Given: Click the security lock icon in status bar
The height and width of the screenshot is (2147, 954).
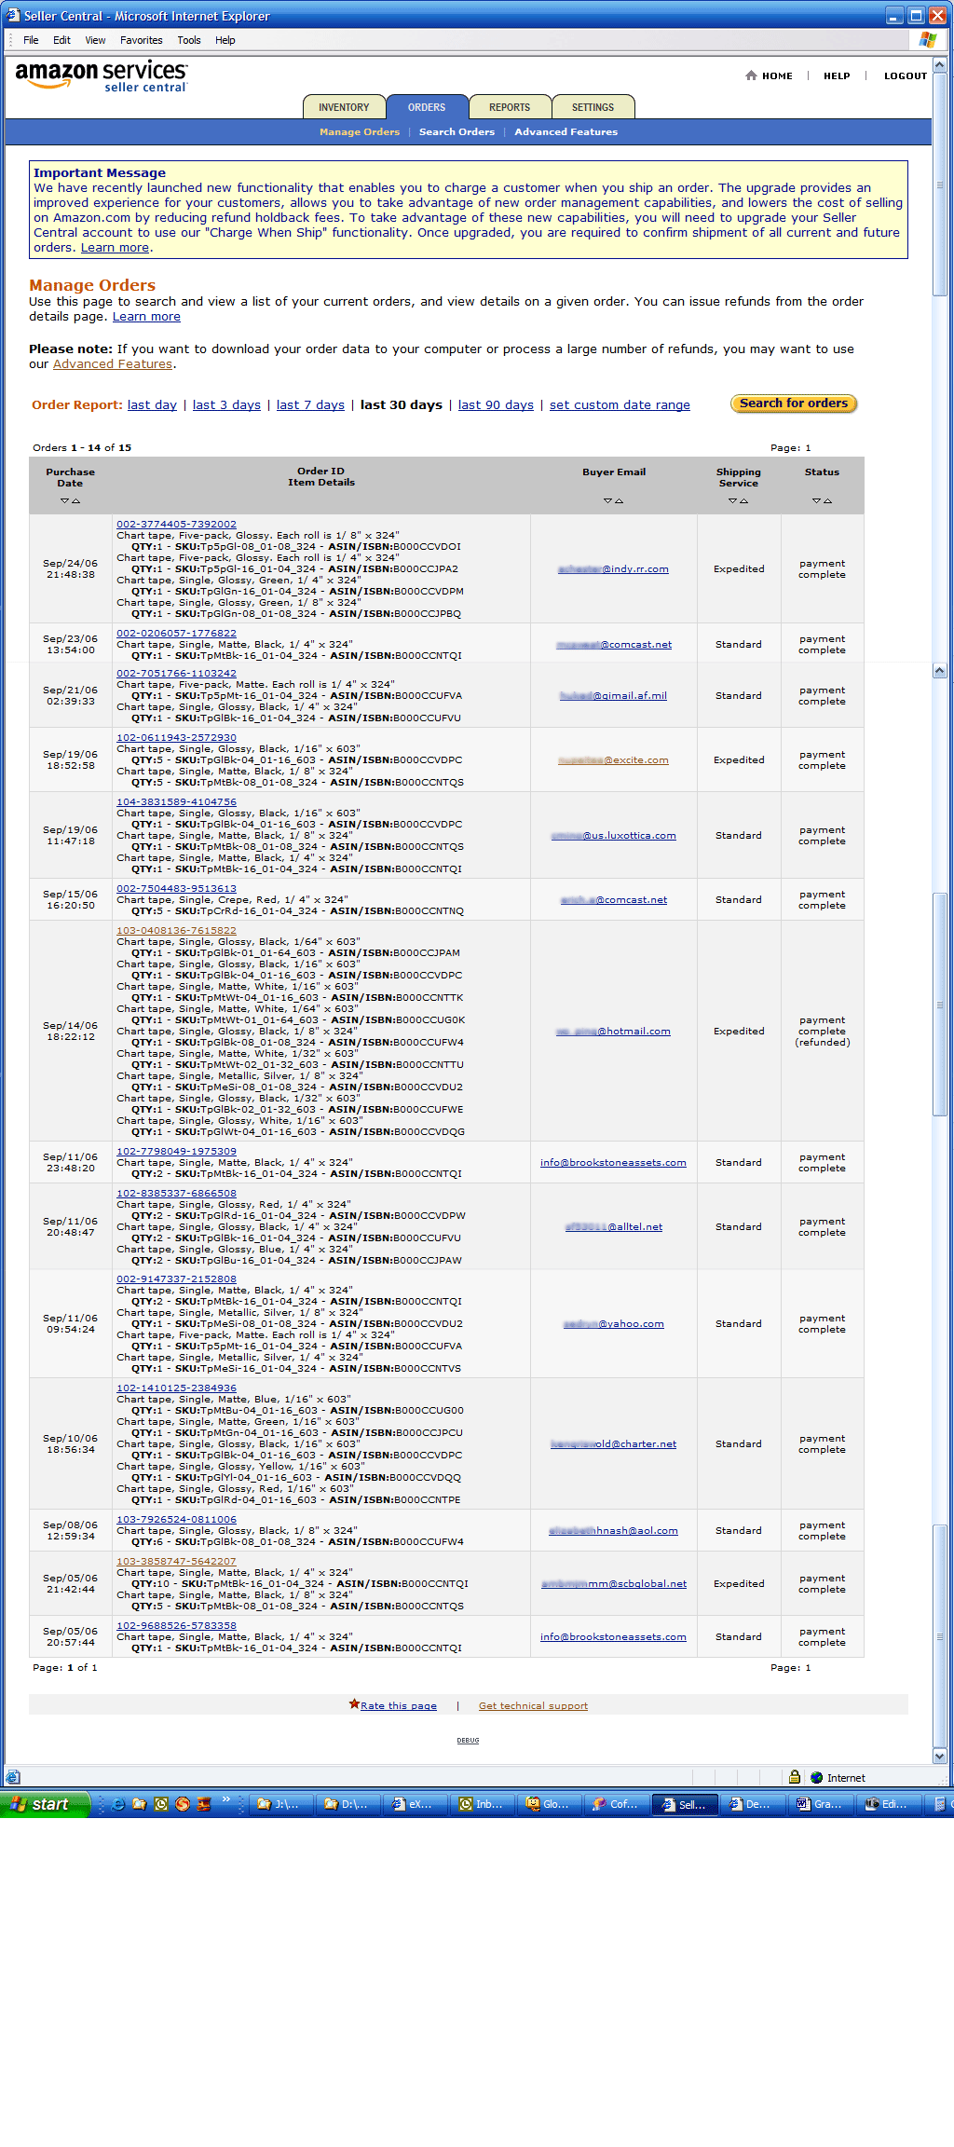Looking at the screenshot, I should coord(795,1777).
